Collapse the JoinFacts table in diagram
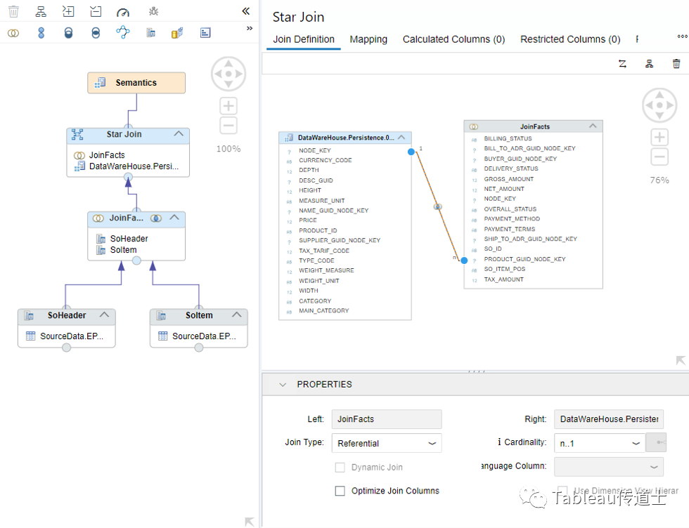The width and height of the screenshot is (689, 528). coord(593,126)
